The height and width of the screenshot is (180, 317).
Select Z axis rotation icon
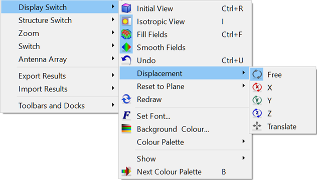pos(257,113)
